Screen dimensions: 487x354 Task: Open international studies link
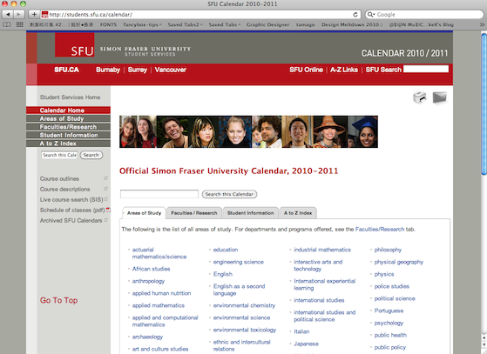(x=319, y=300)
